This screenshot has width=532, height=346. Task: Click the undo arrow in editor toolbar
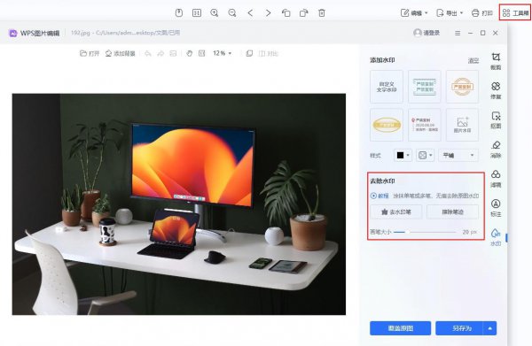click(148, 53)
